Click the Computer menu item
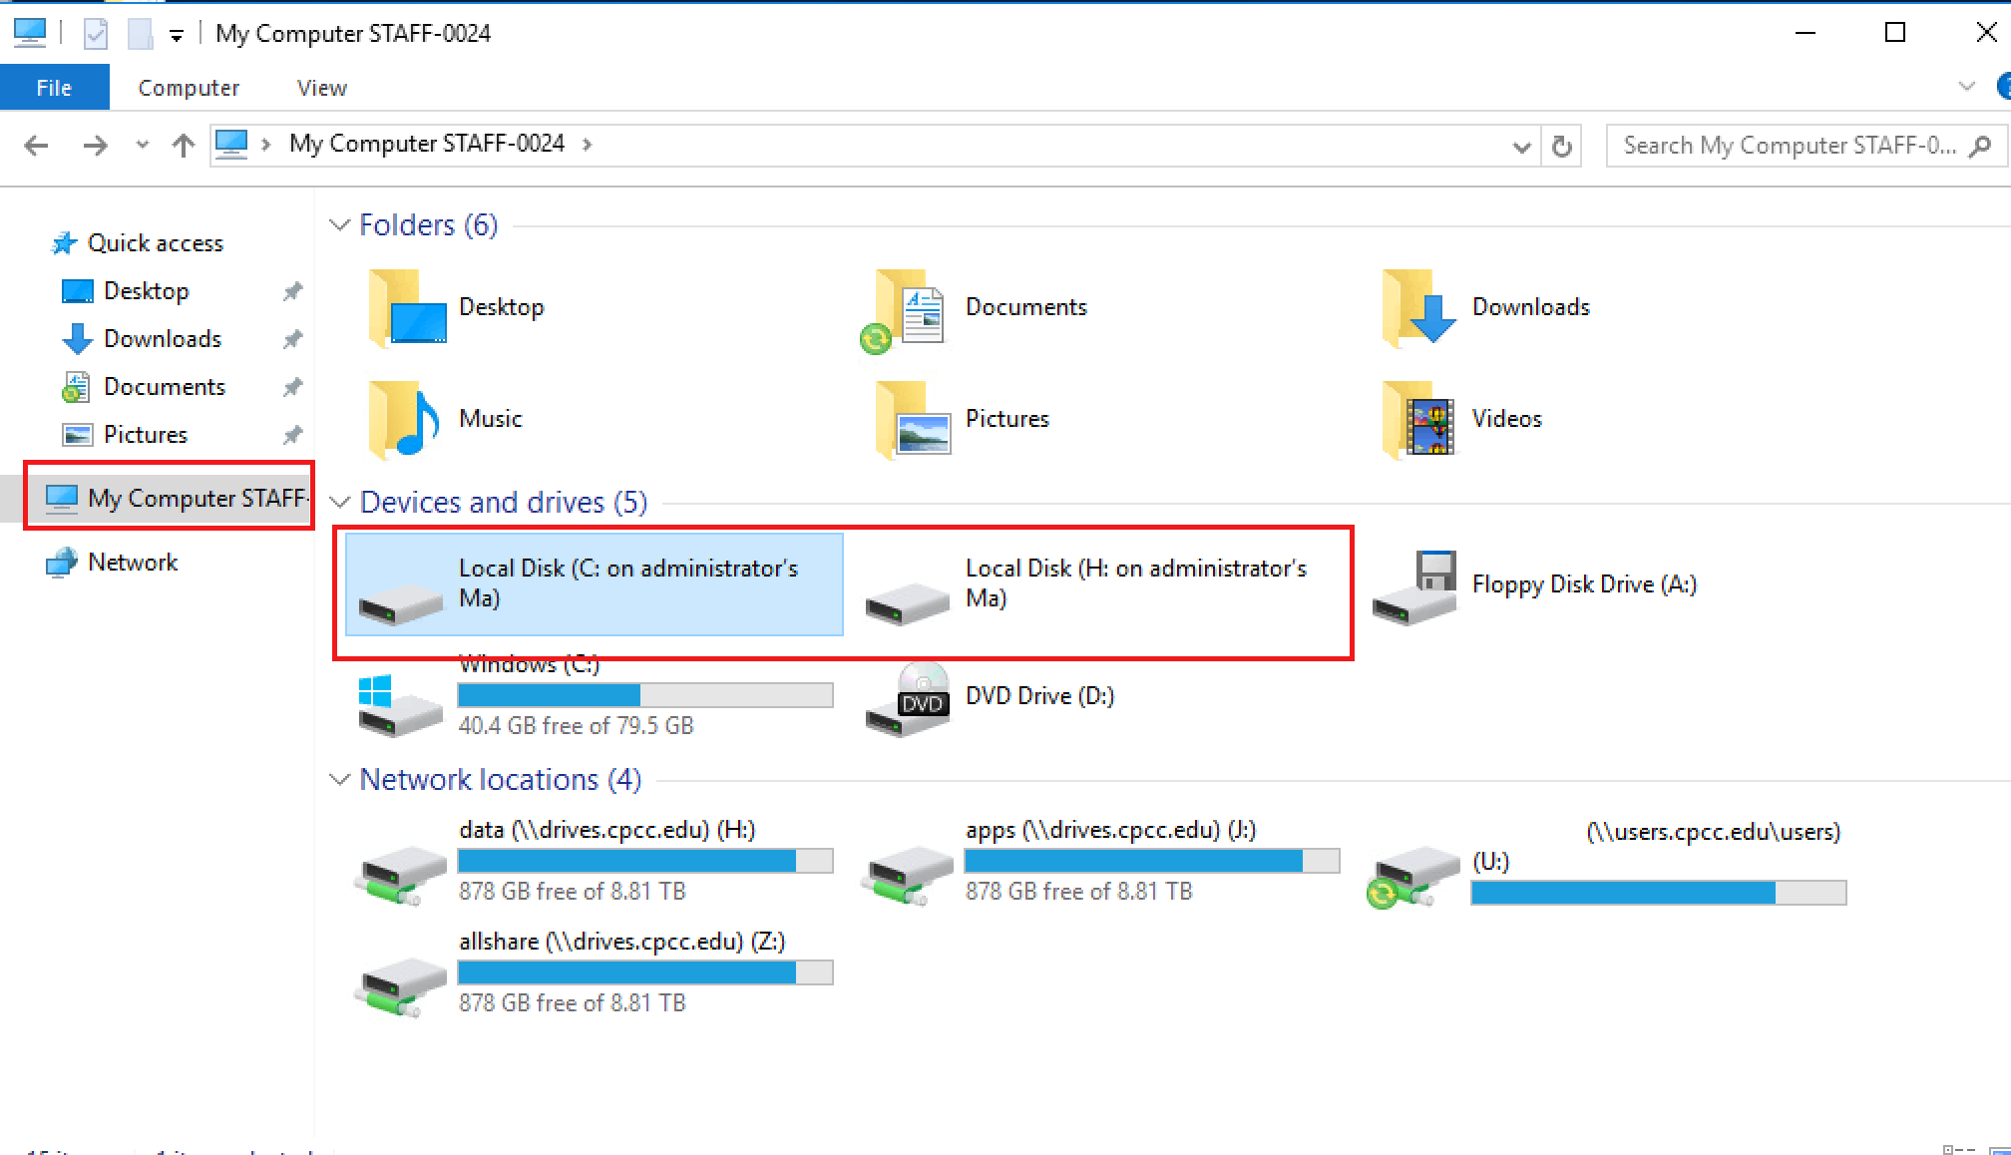 click(188, 87)
